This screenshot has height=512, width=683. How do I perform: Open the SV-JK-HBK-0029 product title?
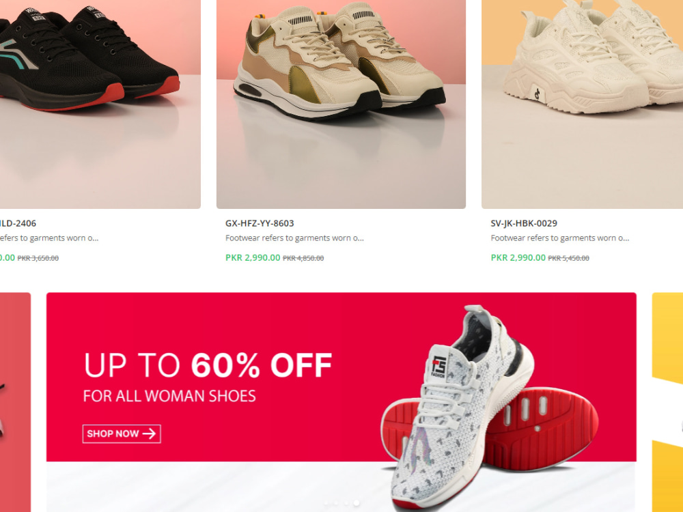[x=524, y=223]
